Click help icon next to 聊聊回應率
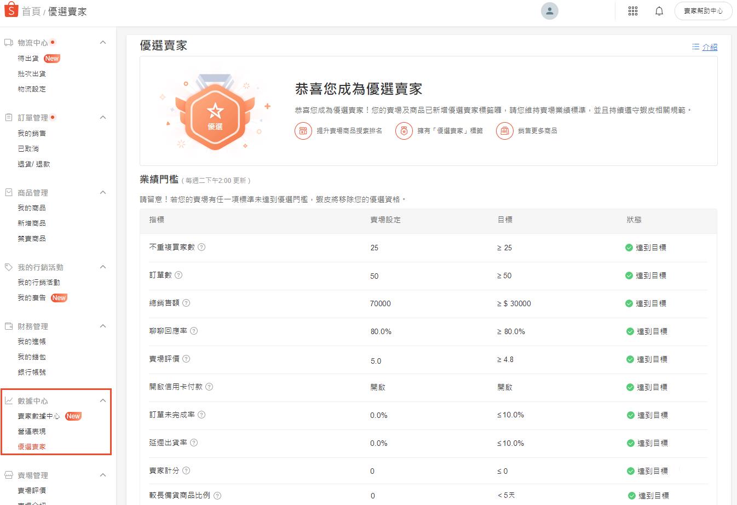This screenshot has height=505, width=737. click(194, 331)
